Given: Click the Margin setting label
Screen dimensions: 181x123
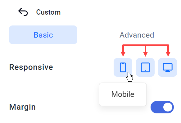Looking at the screenshot, I should (x=22, y=107).
